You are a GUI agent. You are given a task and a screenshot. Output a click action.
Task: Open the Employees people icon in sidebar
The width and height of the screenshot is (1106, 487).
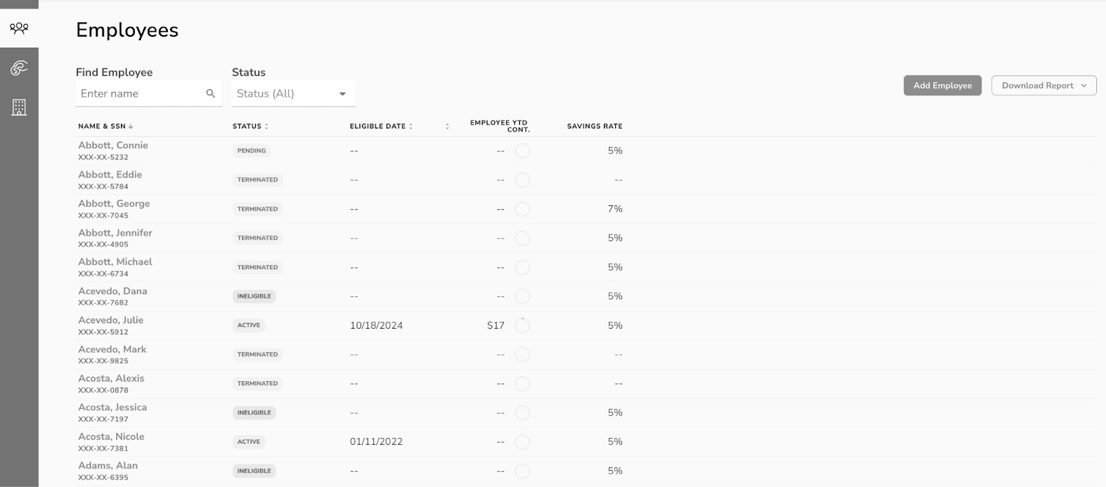[x=19, y=28]
